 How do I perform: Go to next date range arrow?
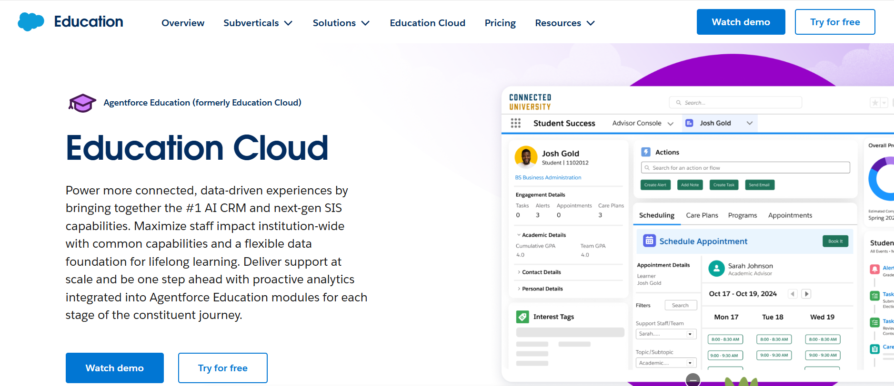[806, 294]
